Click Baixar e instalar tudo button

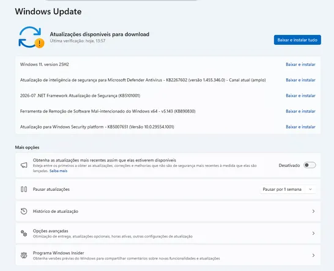pyautogui.click(x=297, y=40)
